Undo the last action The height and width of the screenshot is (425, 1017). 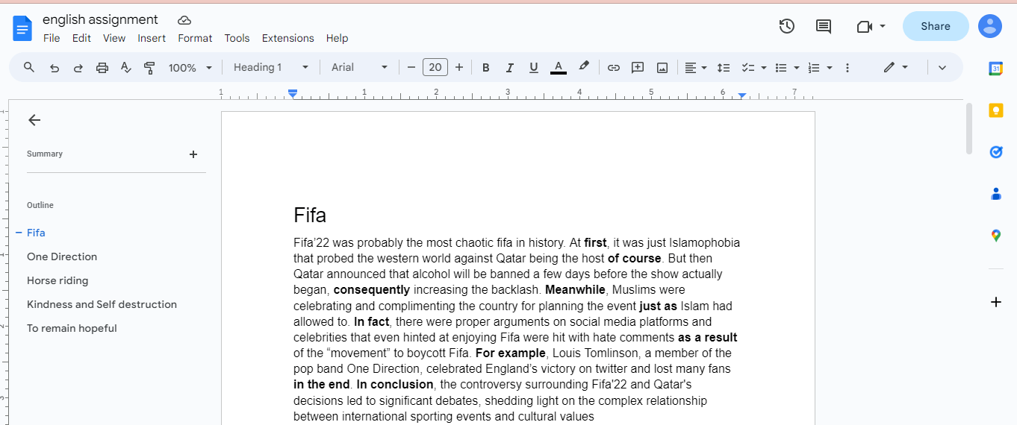click(x=55, y=68)
